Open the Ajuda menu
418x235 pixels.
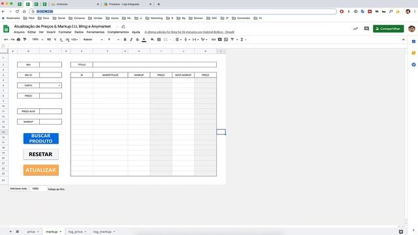point(136,32)
